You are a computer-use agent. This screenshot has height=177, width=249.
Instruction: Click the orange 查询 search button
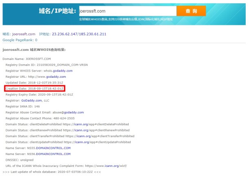191,11
